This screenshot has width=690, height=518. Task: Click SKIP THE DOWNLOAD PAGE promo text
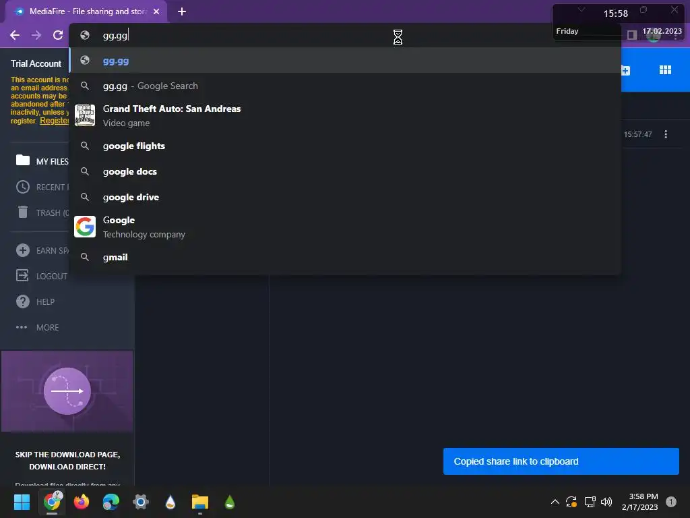click(67, 460)
